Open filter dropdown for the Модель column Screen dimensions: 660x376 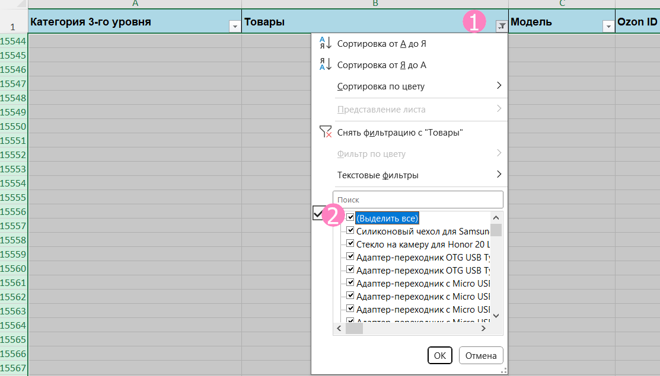click(608, 27)
